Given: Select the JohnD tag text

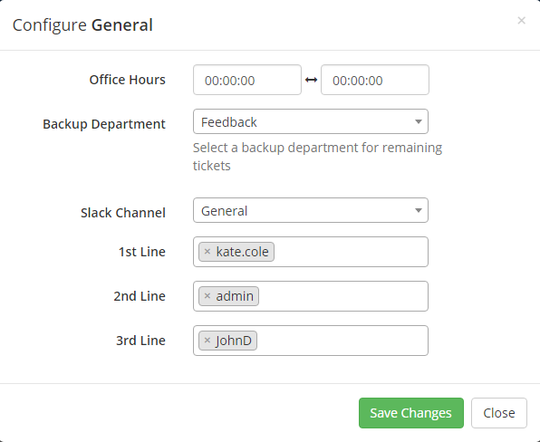Looking at the screenshot, I should pos(234,341).
